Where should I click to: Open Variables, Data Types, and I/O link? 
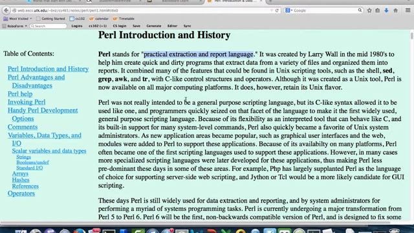45,139
